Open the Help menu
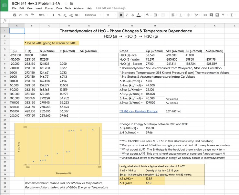Image resolution: width=239 pixels, height=195 pixels. pos(89,8)
